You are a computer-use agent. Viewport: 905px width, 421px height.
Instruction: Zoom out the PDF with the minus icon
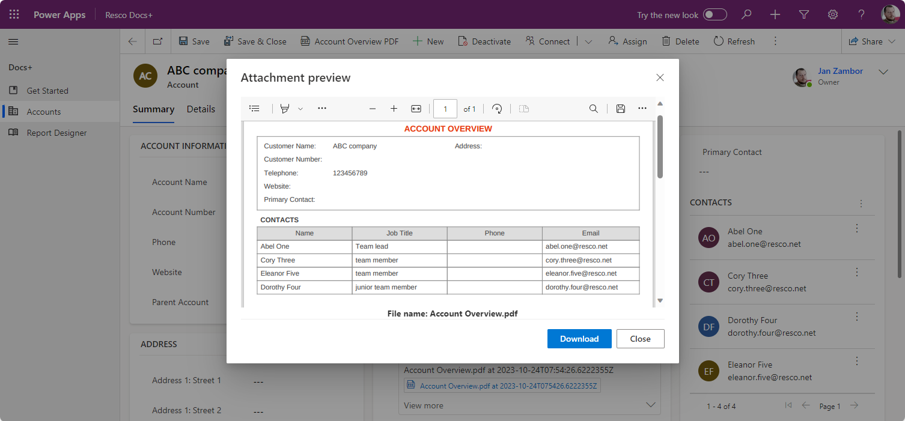point(373,109)
